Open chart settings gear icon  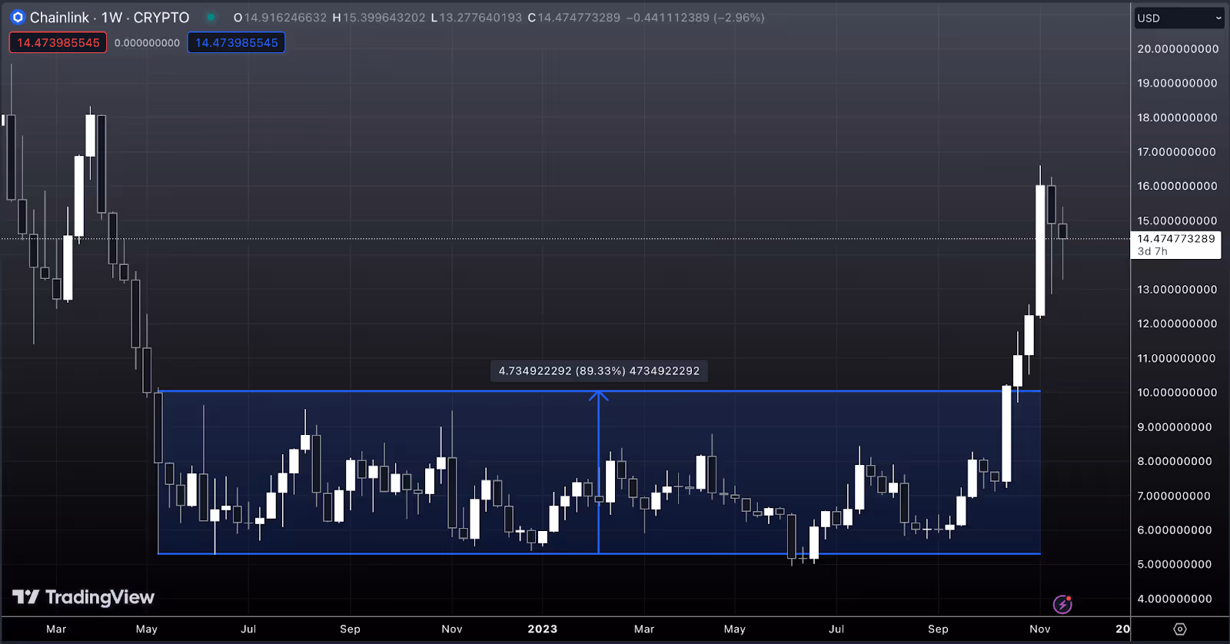pos(1180,629)
